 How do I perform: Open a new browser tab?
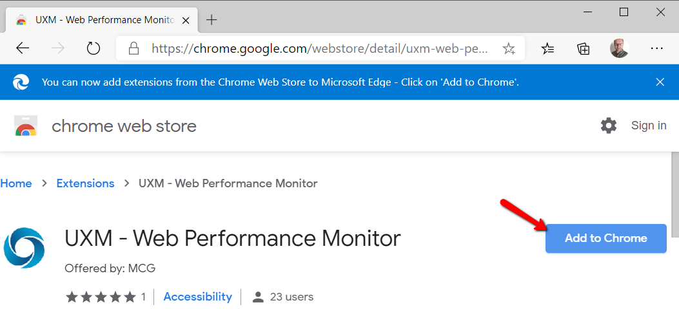pos(212,19)
